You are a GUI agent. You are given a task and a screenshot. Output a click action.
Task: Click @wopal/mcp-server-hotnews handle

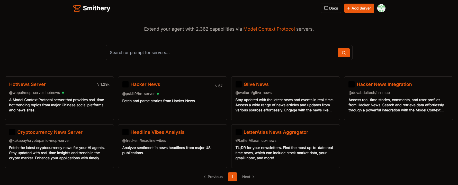(34, 93)
